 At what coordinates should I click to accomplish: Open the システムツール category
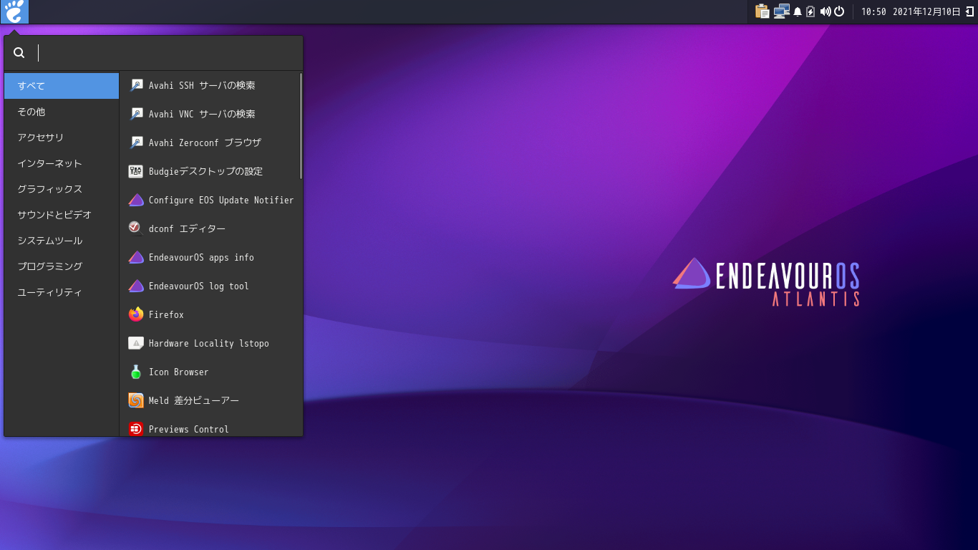[x=62, y=241]
